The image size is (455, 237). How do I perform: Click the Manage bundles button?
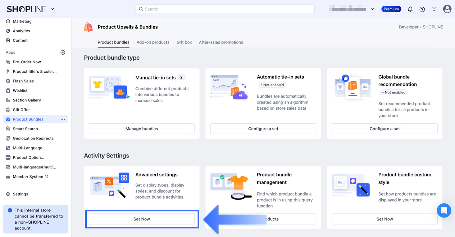[142, 129]
